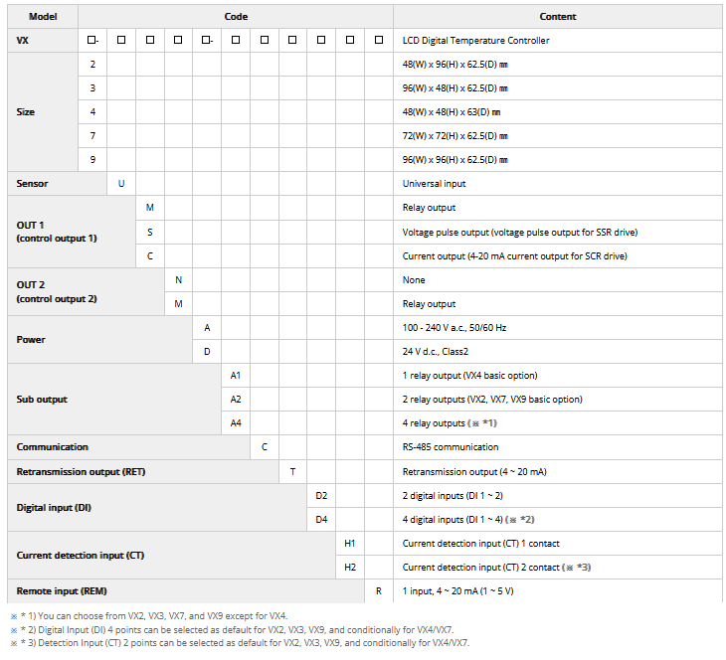This screenshot has width=726, height=660.
Task: Click the RS-485 communication description
Action: [451, 447]
